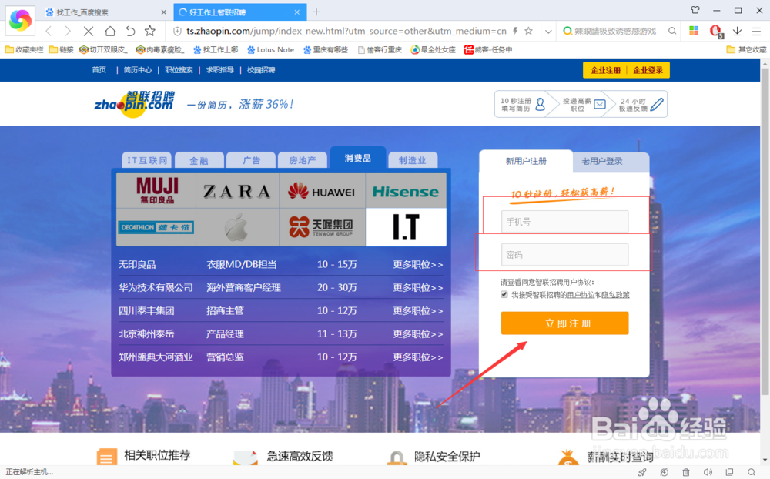
Task: Open the 找工作上哪 bookmark
Action: point(216,49)
